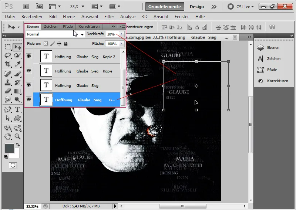Open the Layers panel options menu
The height and width of the screenshot is (210, 296).
(x=122, y=26)
